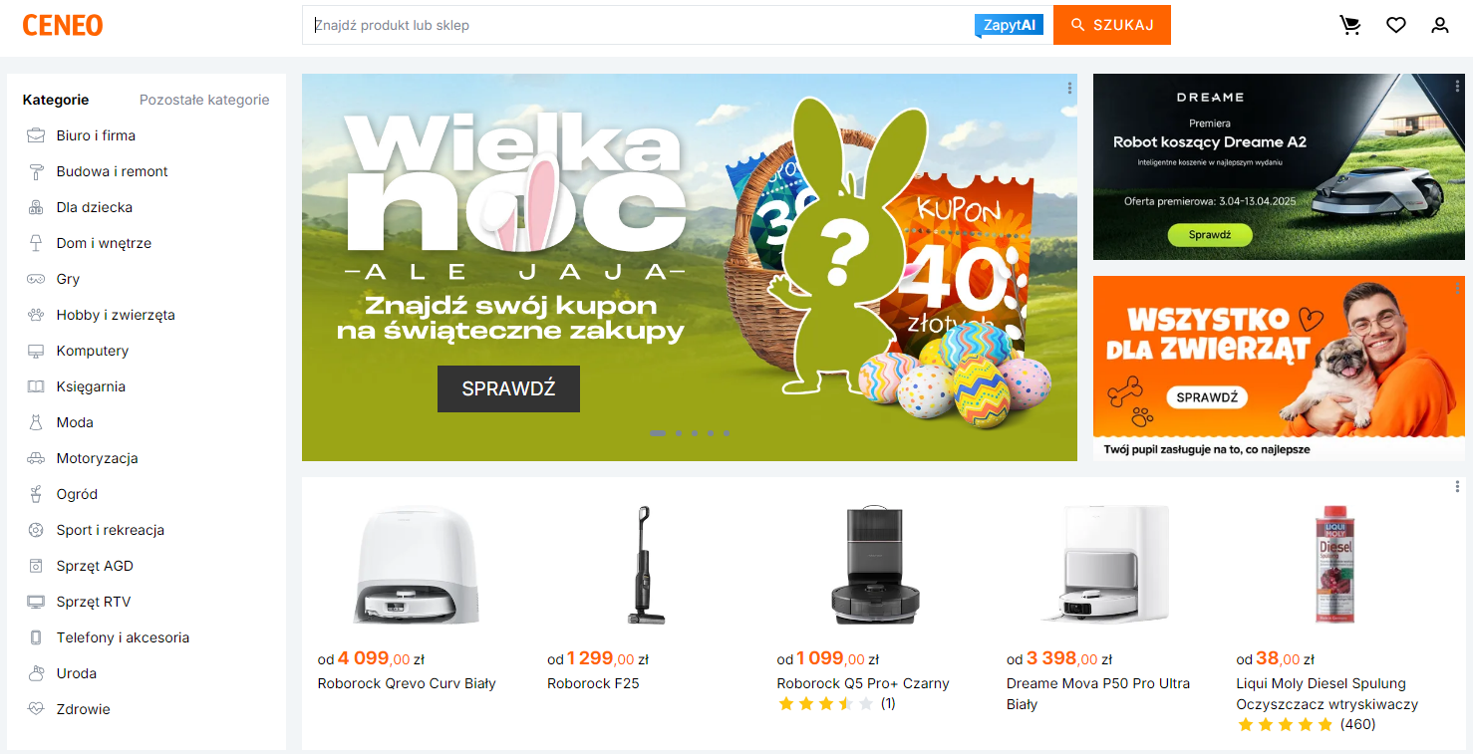
Task: Focus the product search input field
Action: (x=638, y=25)
